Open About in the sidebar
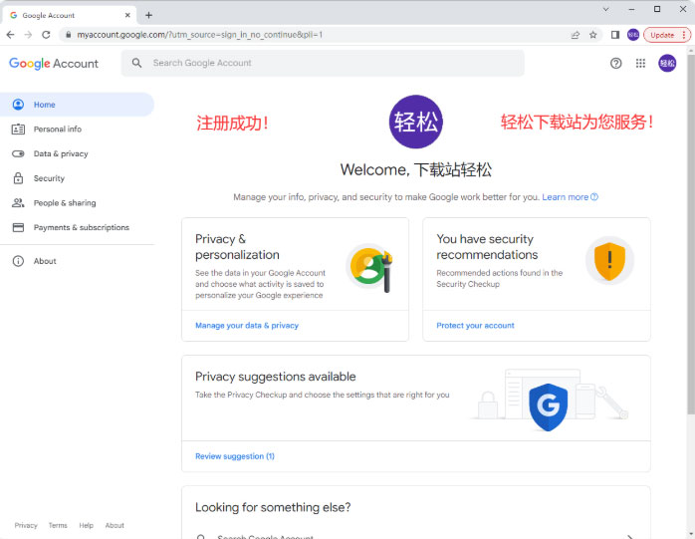 pos(77,261)
